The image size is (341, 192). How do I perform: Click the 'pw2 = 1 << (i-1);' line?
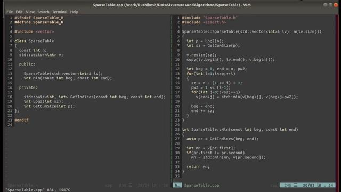click(x=211, y=87)
